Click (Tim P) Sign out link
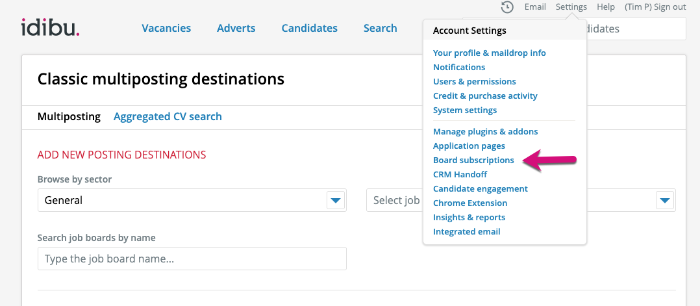 coord(655,7)
